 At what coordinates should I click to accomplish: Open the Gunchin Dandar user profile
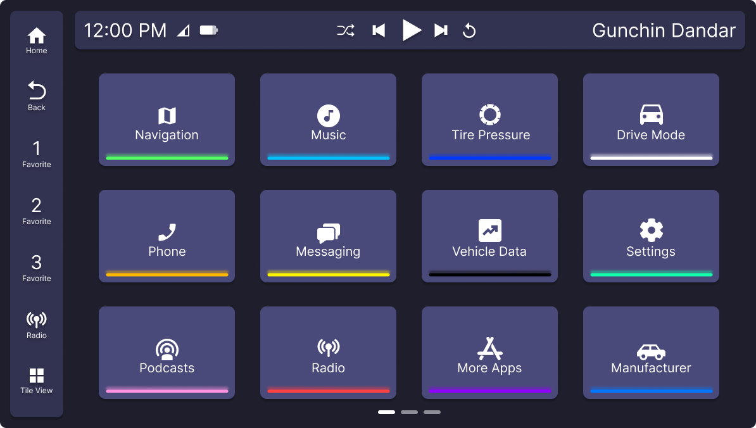tap(664, 30)
